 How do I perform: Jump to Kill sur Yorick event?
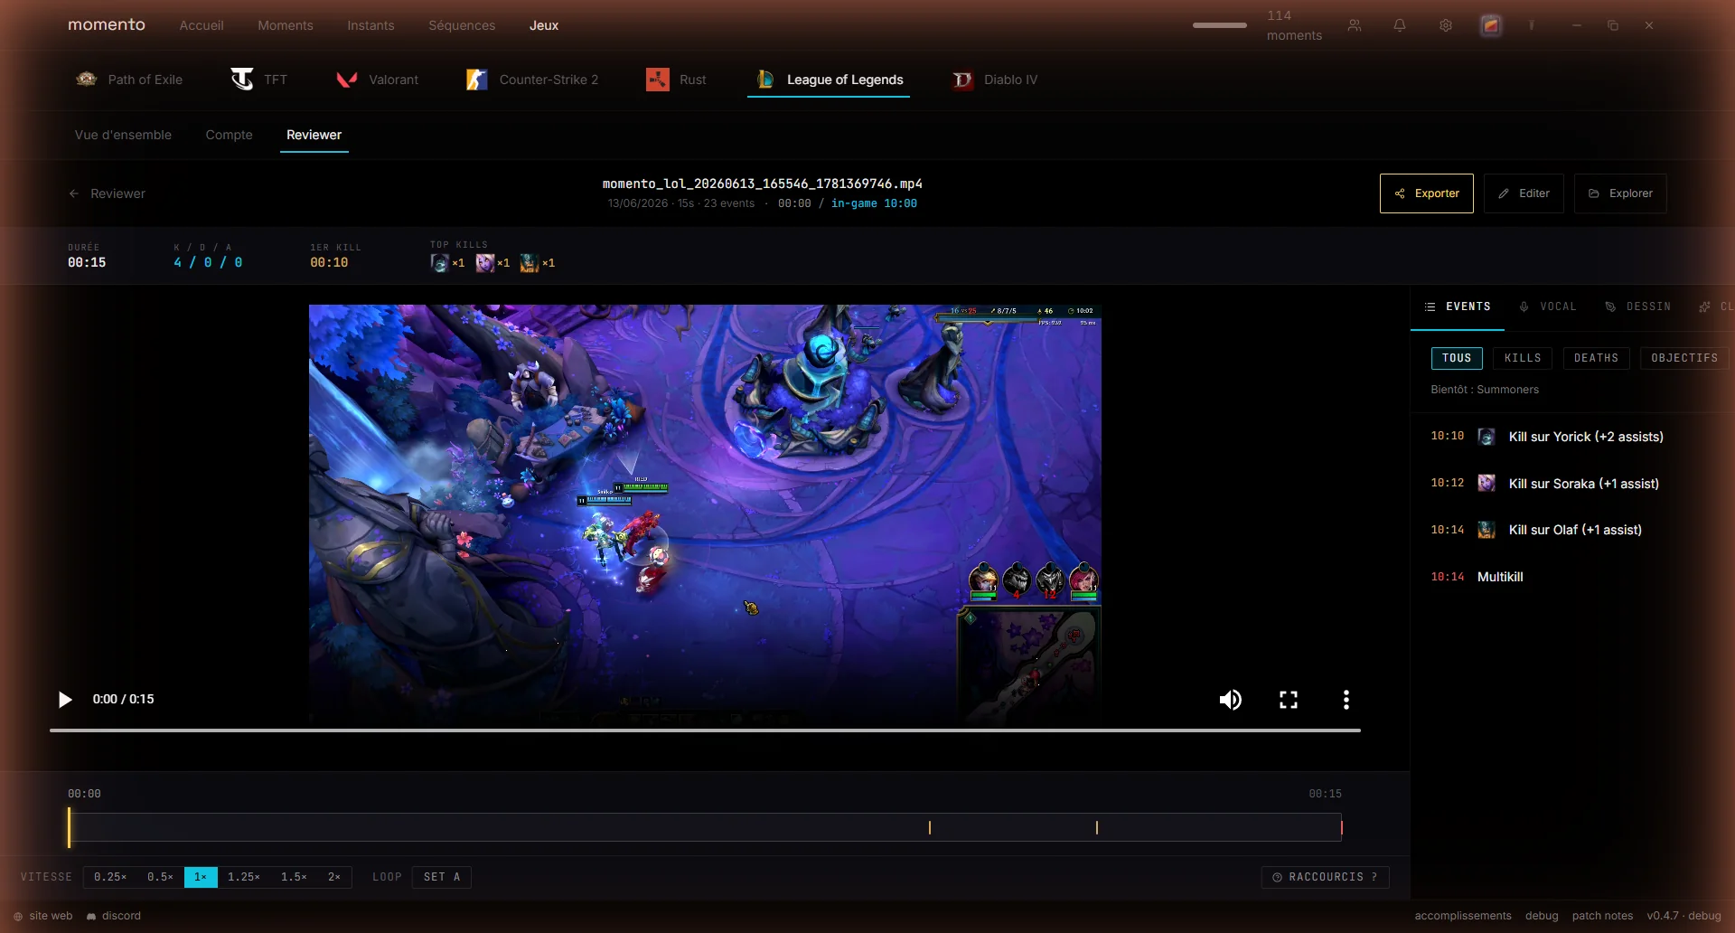pyautogui.click(x=1572, y=437)
